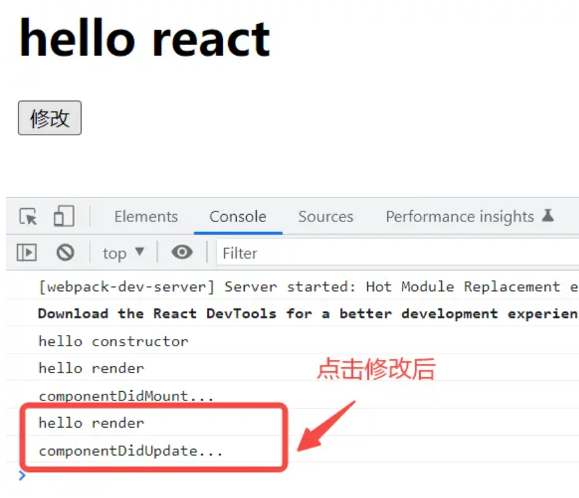Open the top JavaScript context dropdown
The width and height of the screenshot is (579, 498).
pos(123,253)
